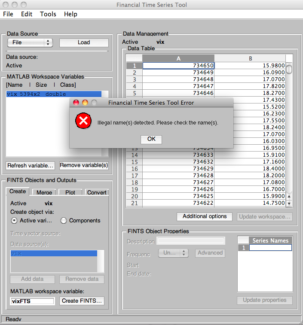The image size is (303, 325).
Task: Click OK in the error dialog
Action: click(151, 139)
